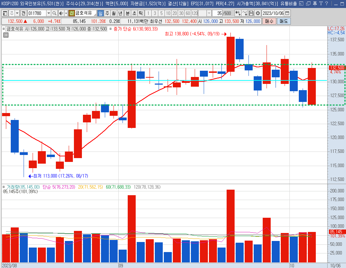Click the speaker sound icon

(x=61, y=13)
